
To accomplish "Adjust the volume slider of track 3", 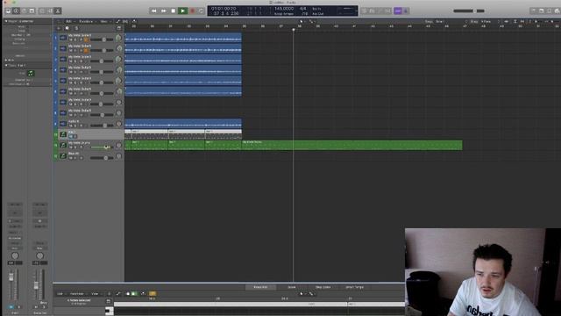I will (102, 61).
